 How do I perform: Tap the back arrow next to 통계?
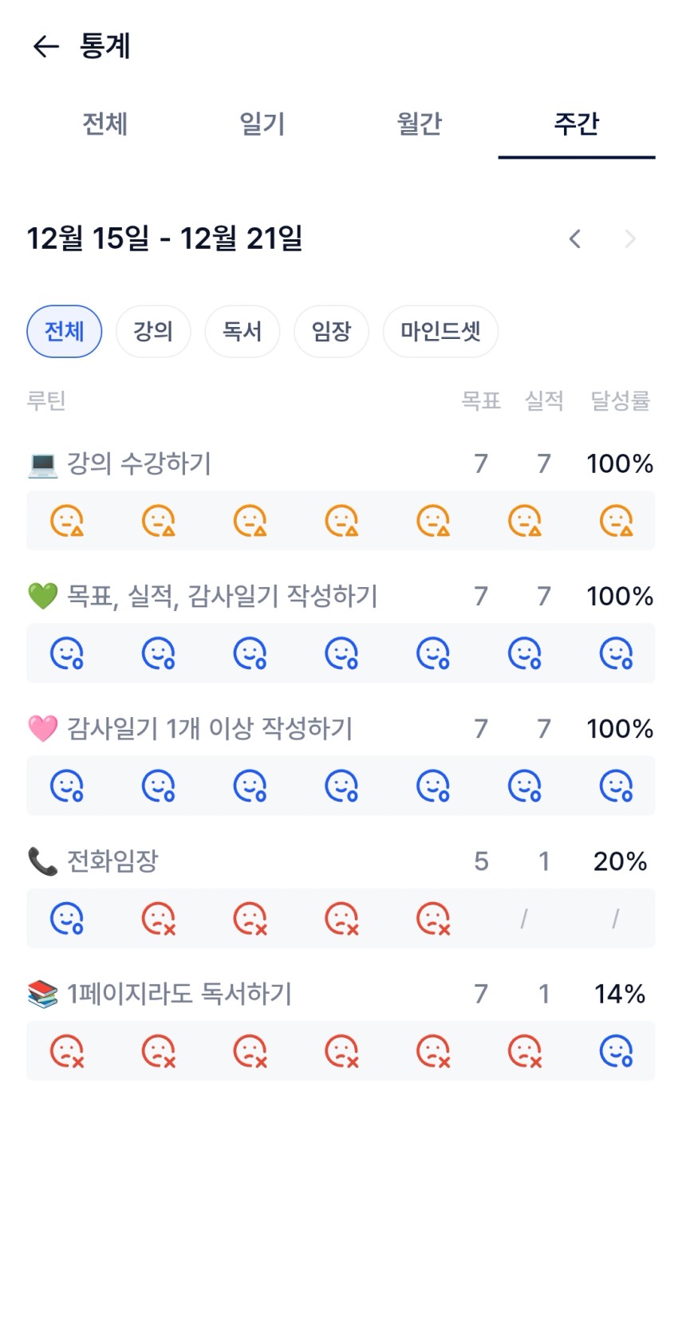point(46,46)
